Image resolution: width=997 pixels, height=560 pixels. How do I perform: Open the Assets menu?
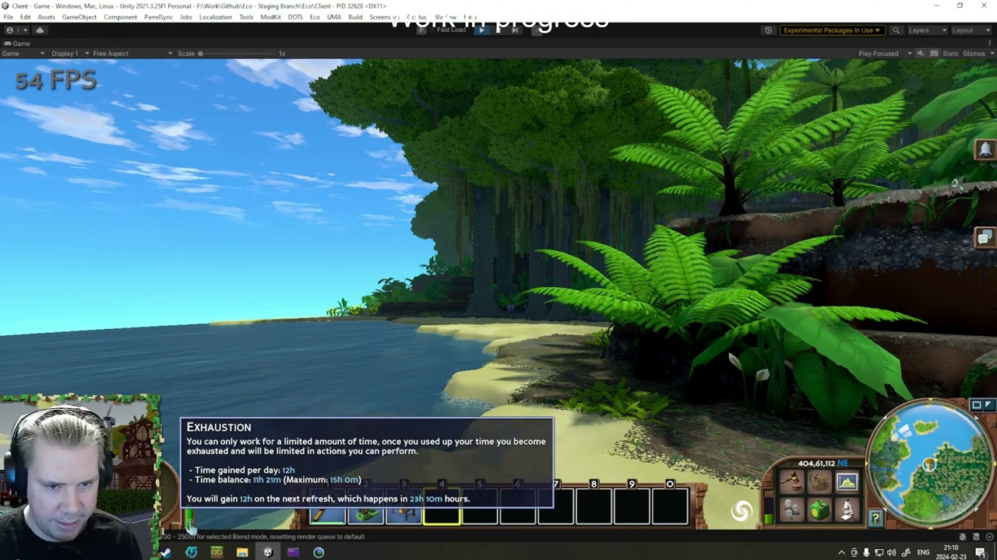click(x=47, y=17)
